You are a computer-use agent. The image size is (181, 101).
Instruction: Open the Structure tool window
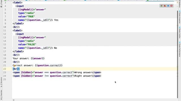tap(1, 82)
